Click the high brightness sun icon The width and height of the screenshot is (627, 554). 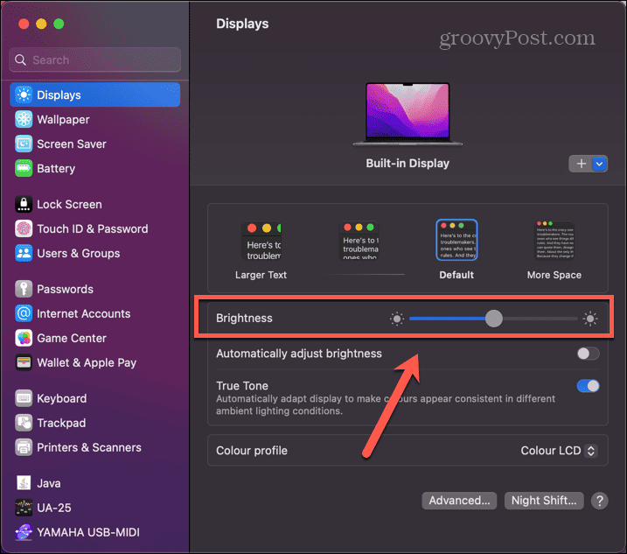coord(590,319)
